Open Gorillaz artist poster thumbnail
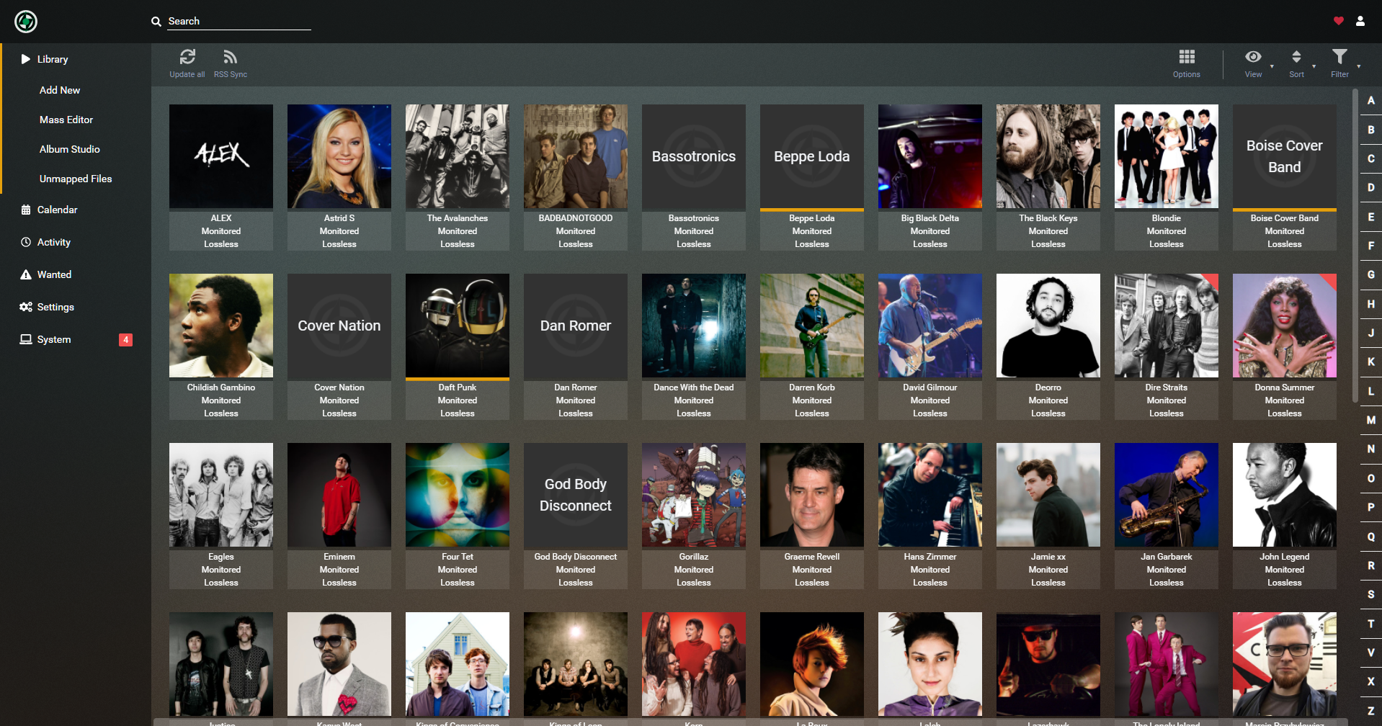Screen dimensions: 1382x726 pos(694,495)
